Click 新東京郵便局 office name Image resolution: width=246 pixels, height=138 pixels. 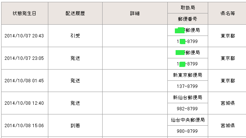(x=188, y=75)
